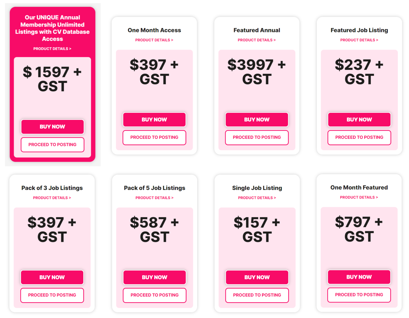Open PRODUCT DETAILS for Featured Job Listing
Screen dimensions: 409x318
tap(359, 40)
